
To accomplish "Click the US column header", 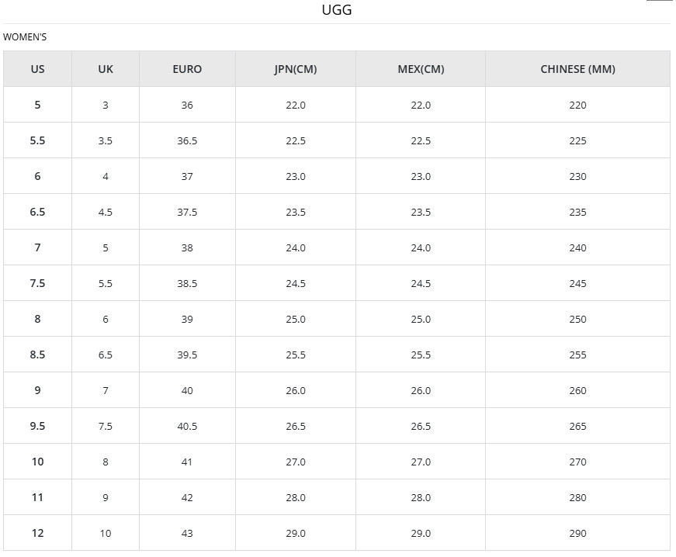I will pos(37,69).
